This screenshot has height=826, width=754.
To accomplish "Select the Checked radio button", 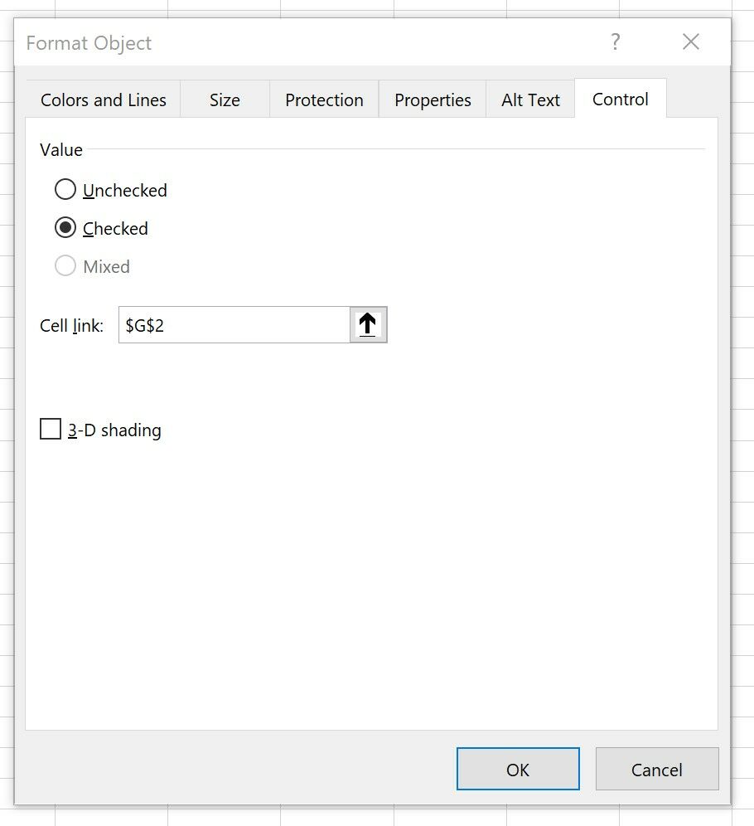I will tap(65, 228).
